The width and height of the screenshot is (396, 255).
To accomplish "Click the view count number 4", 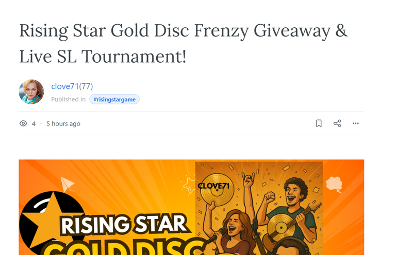I will tap(34, 123).
